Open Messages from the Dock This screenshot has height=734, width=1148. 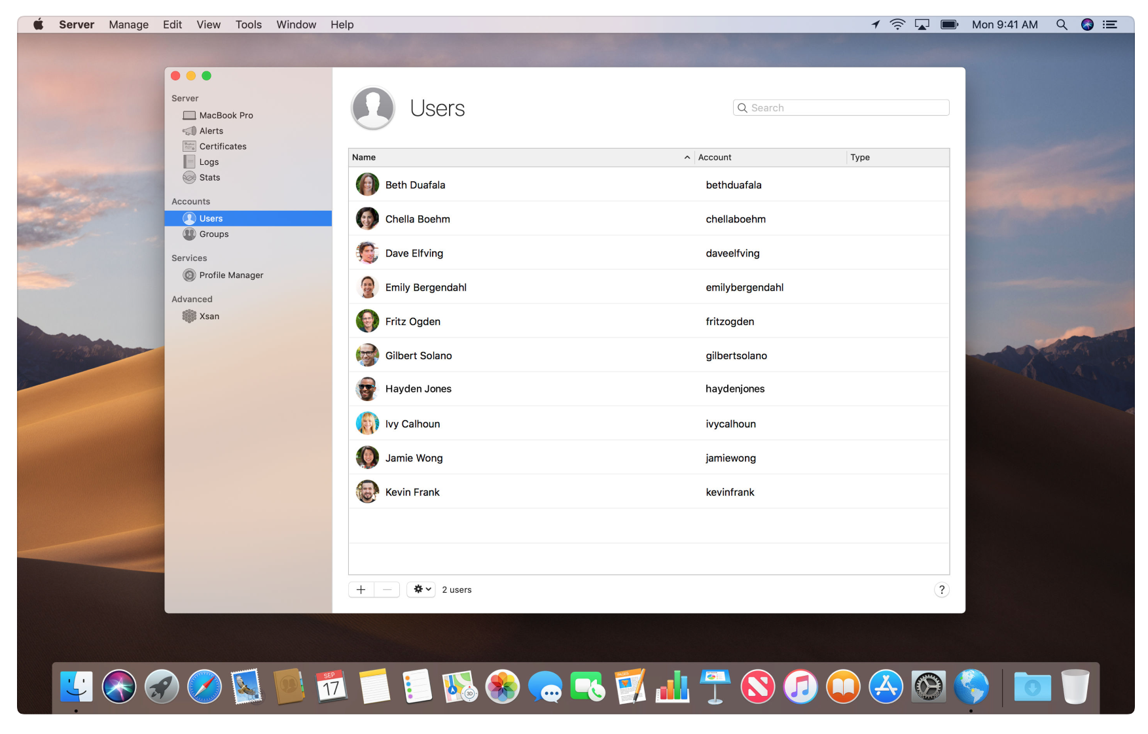point(545,687)
